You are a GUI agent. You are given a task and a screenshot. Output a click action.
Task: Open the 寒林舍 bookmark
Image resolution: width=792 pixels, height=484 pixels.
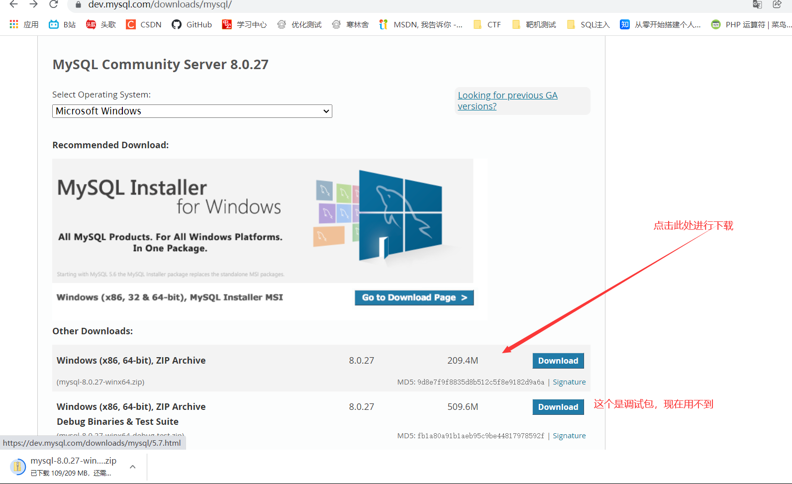pyautogui.click(x=350, y=24)
